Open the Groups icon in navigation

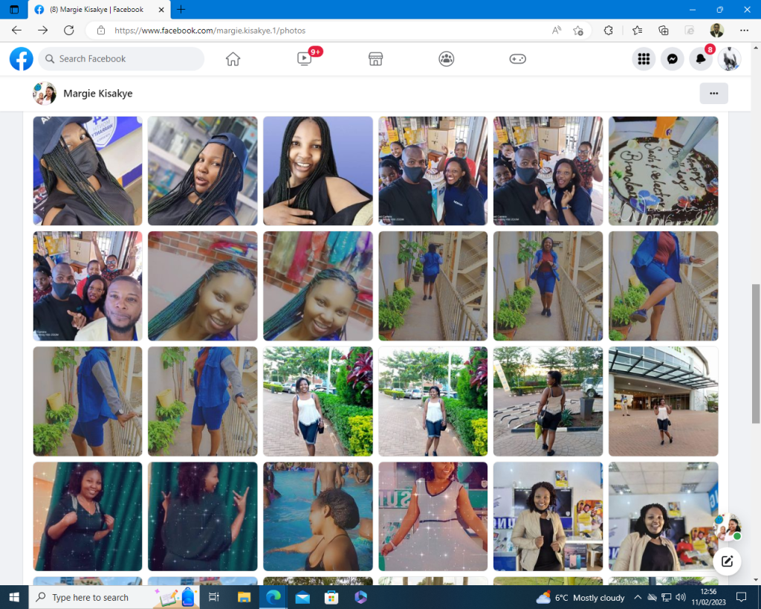pyautogui.click(x=446, y=59)
